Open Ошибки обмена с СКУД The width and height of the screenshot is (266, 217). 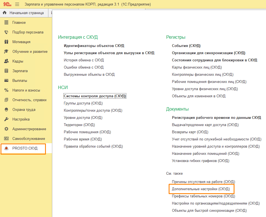click(84, 67)
